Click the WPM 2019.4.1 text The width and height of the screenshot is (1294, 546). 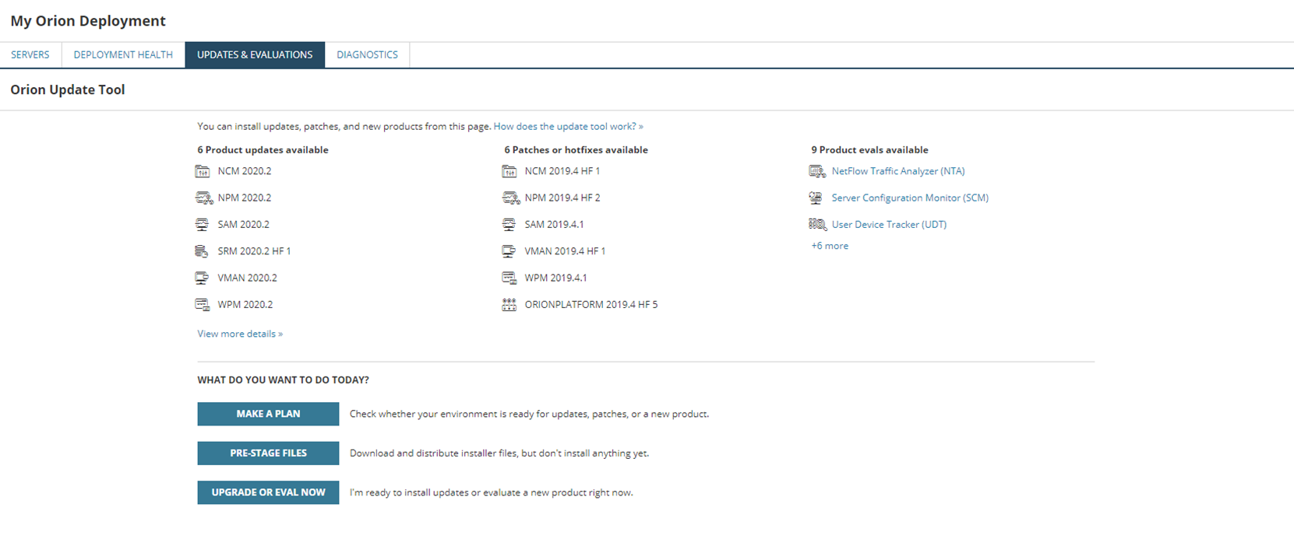556,278
